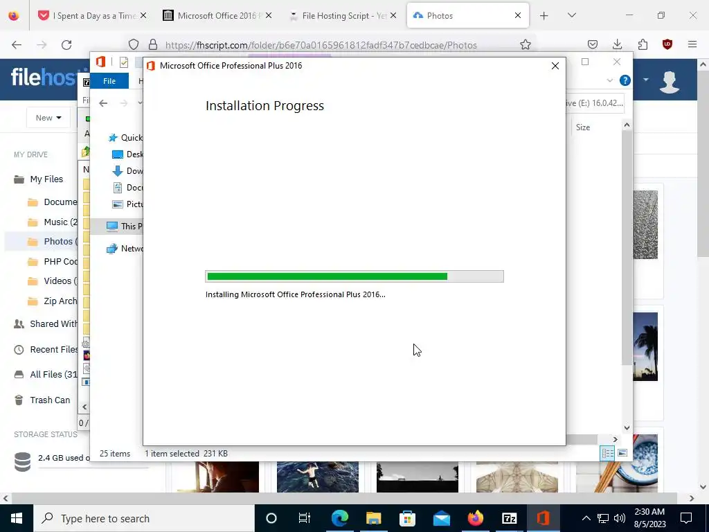Click the installation progress bar
The height and width of the screenshot is (532, 709).
(354, 276)
